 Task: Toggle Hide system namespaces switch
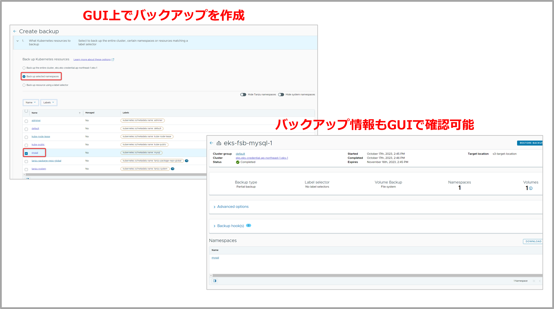click(x=281, y=95)
